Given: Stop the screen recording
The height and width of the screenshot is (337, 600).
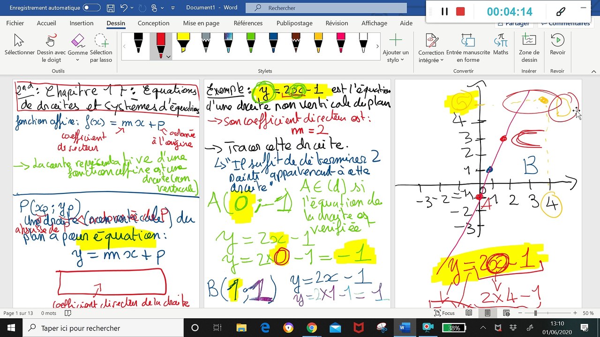Looking at the screenshot, I should [460, 12].
